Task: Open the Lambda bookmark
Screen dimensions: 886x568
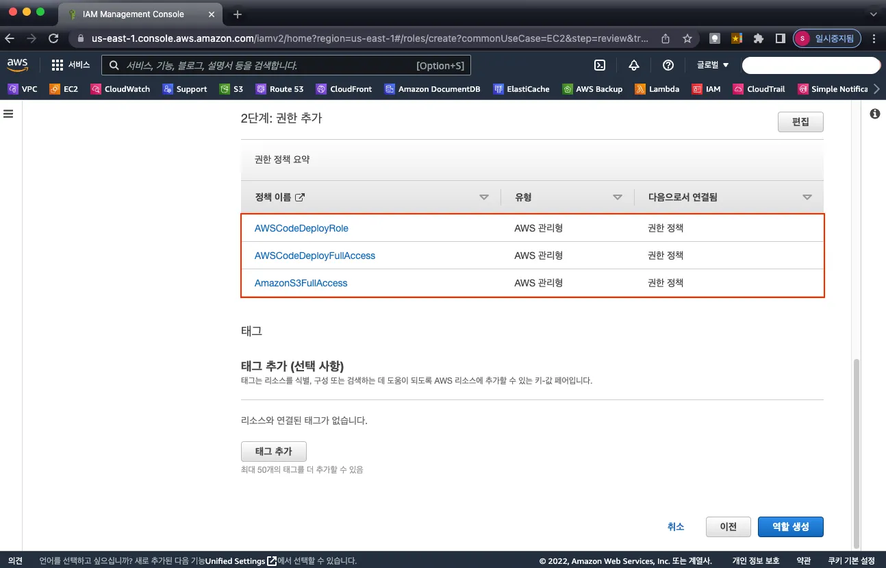Action: [x=657, y=89]
